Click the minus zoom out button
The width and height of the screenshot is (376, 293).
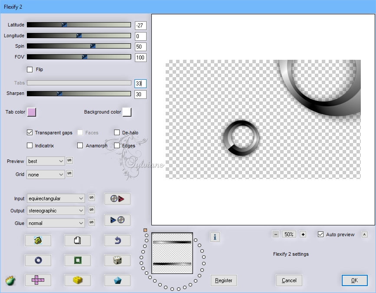click(276, 234)
